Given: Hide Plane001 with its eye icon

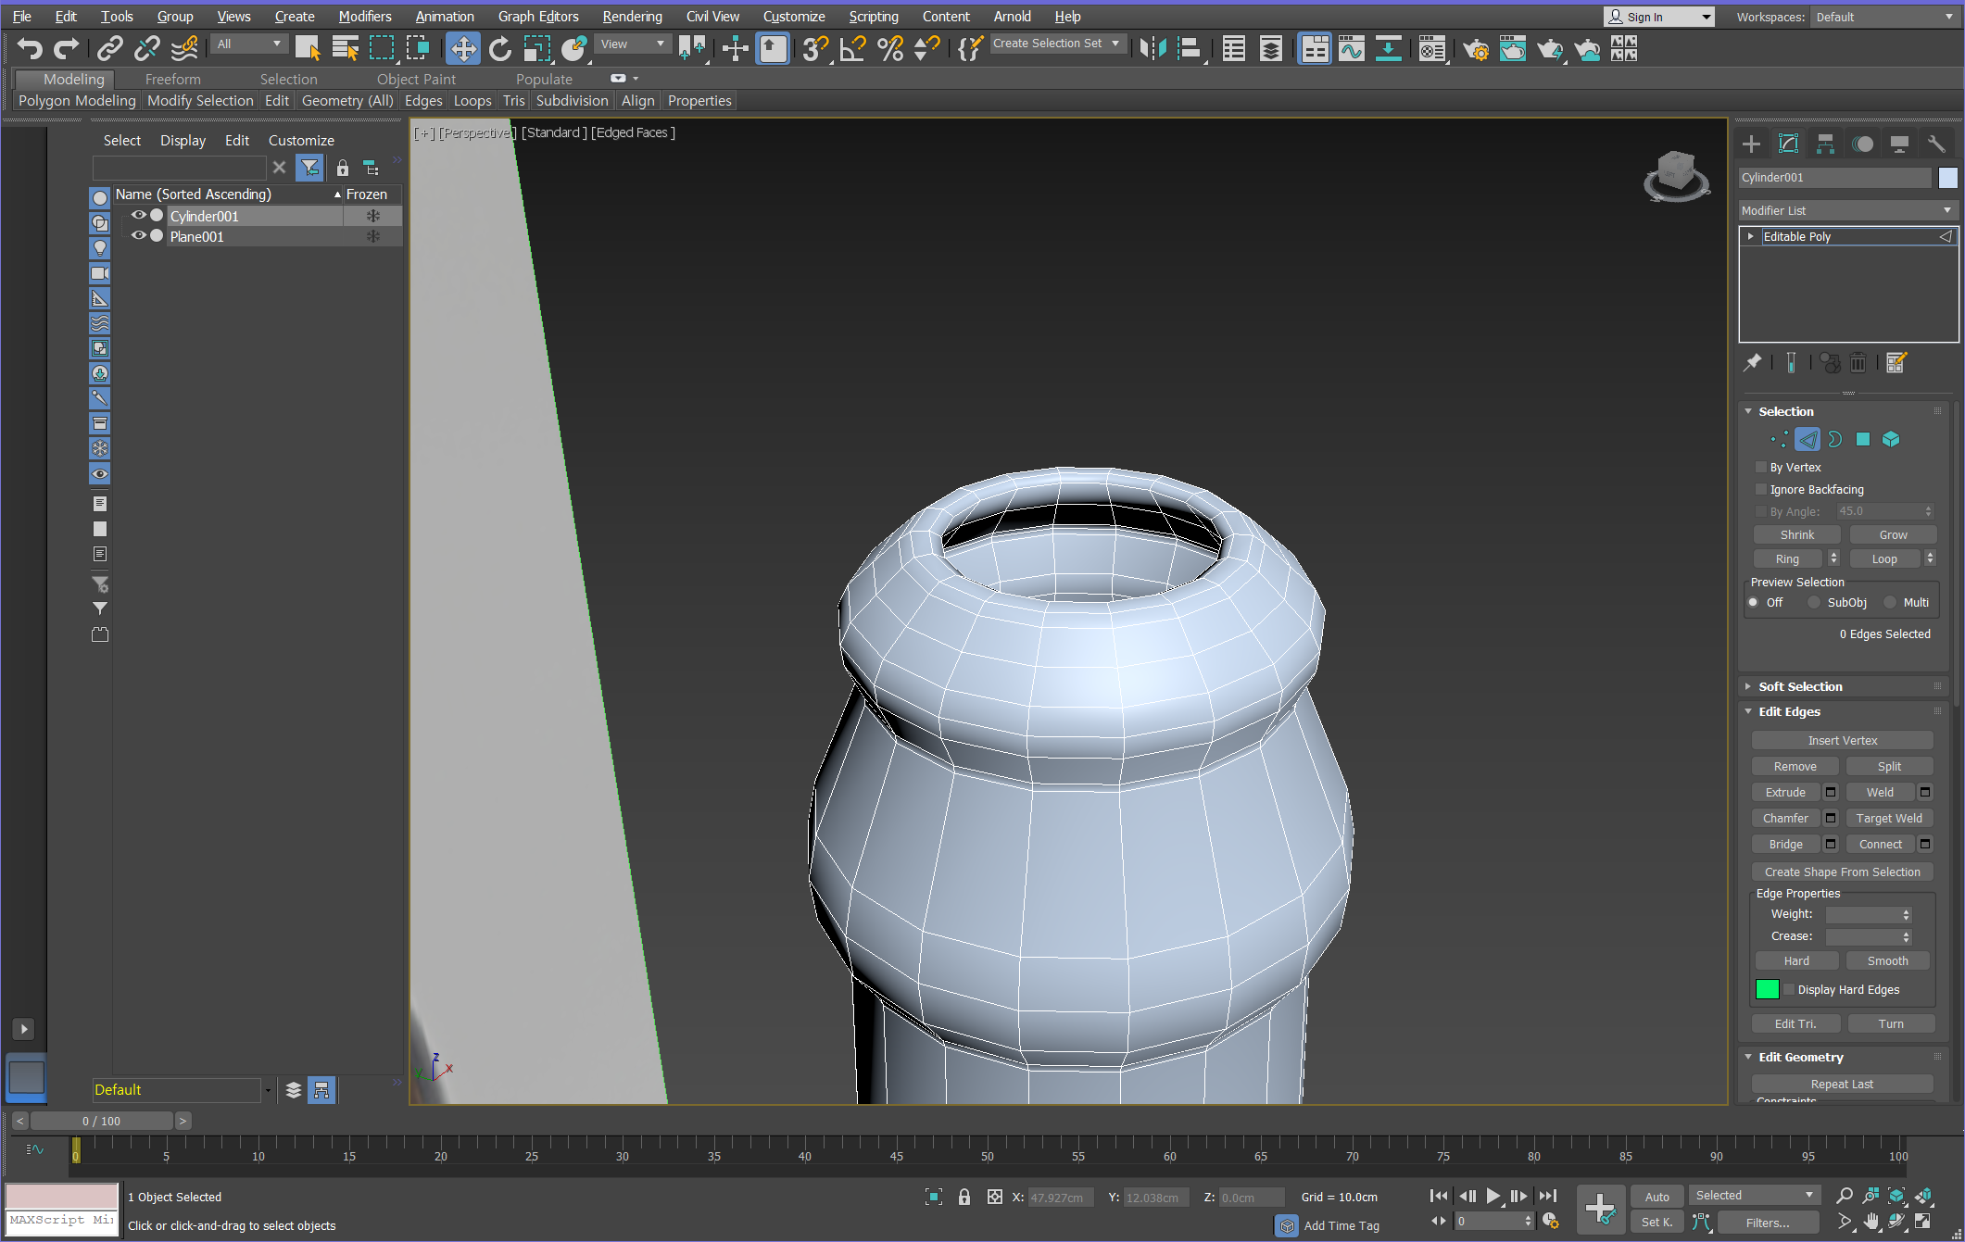Looking at the screenshot, I should [x=138, y=236].
